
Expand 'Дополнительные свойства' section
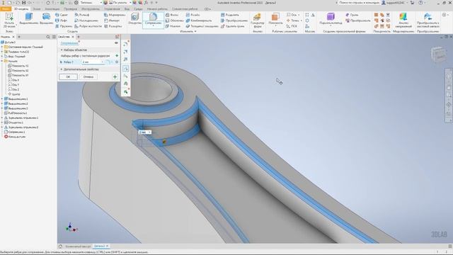coord(62,69)
